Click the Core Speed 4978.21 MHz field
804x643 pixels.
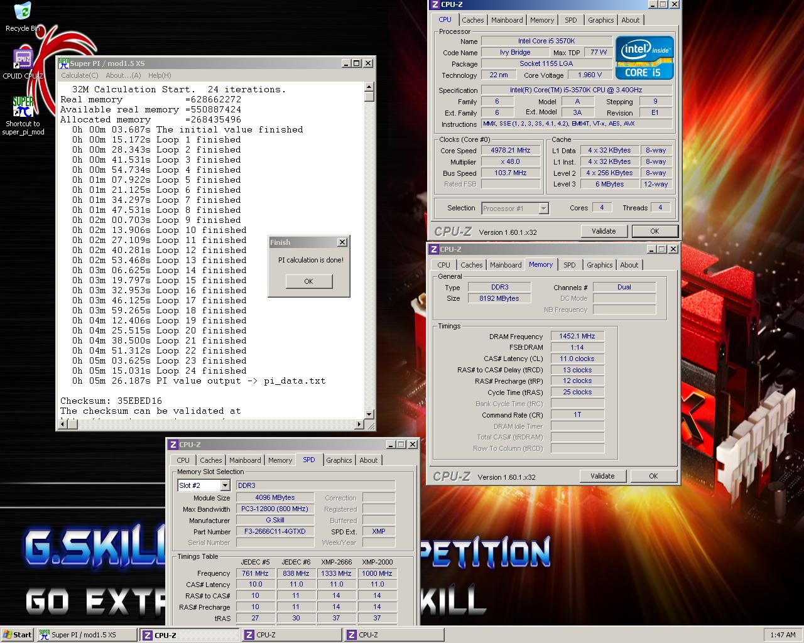[511, 151]
